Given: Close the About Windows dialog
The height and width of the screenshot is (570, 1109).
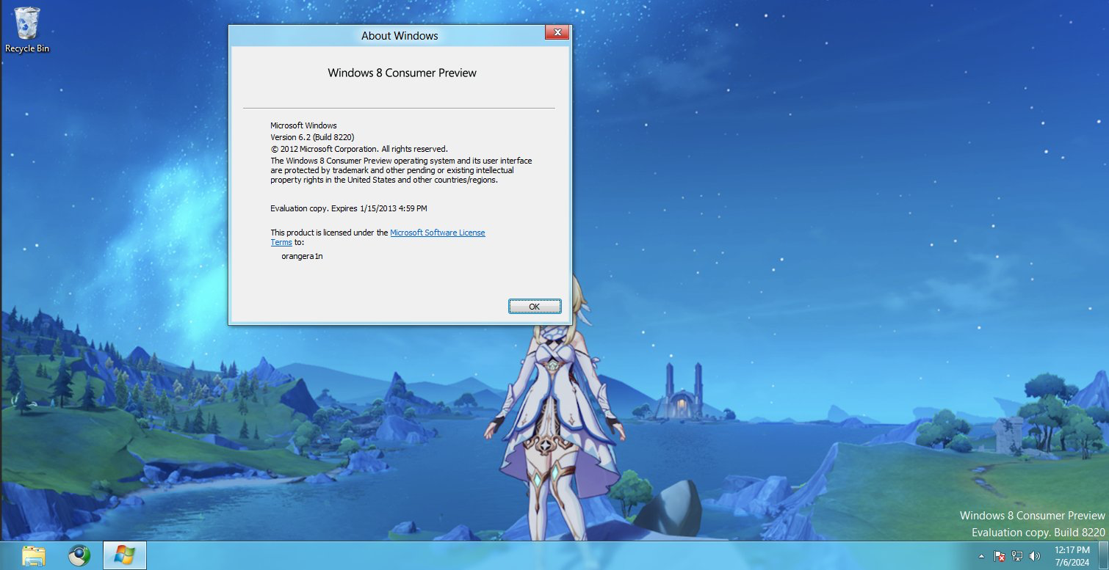Looking at the screenshot, I should [x=557, y=33].
